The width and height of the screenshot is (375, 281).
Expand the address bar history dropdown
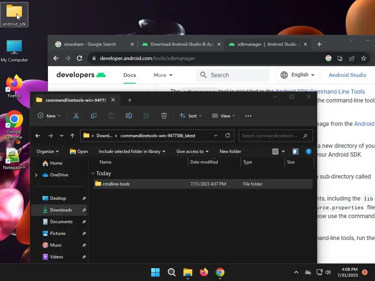[x=215, y=135]
